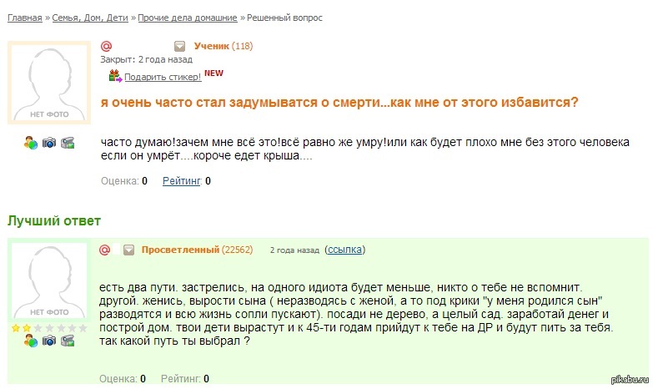Screen dimensions: 653x389
Task: Click the Подарить стикер link
Action: point(163,77)
